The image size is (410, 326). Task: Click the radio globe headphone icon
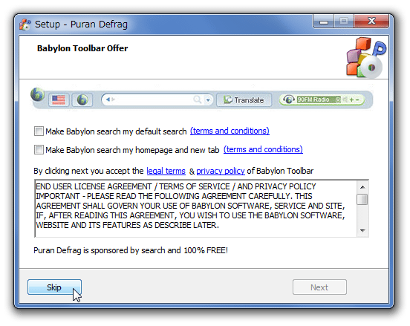coord(289,100)
